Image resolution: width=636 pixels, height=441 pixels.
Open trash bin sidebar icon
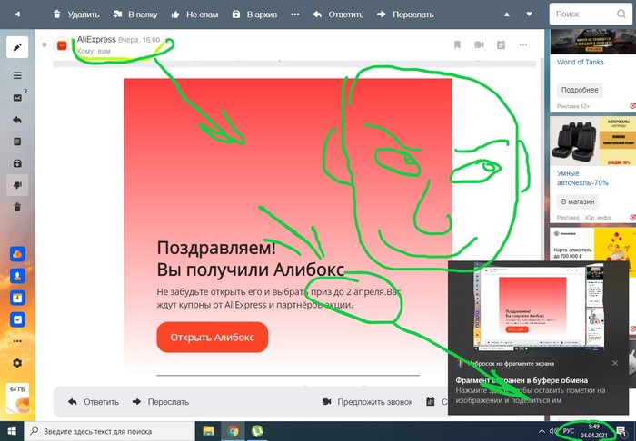(17, 207)
